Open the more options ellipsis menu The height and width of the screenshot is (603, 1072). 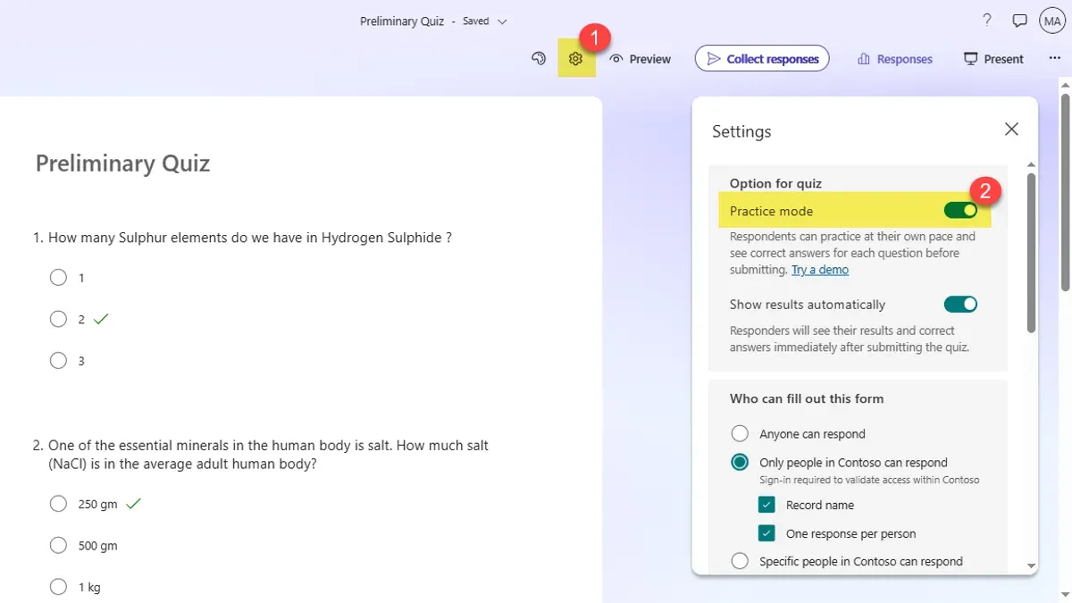pyautogui.click(x=1054, y=59)
